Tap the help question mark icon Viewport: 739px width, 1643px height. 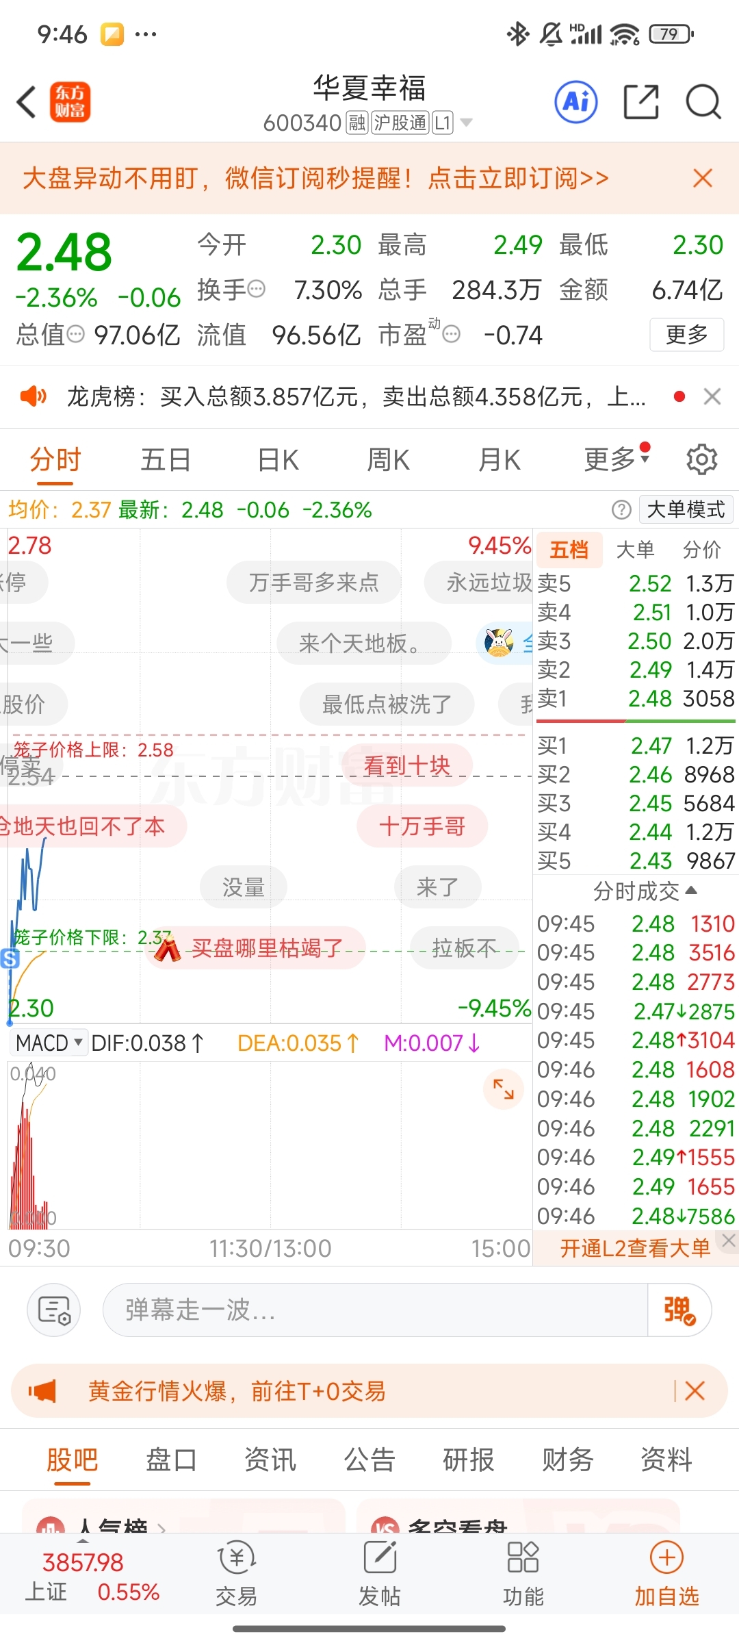pyautogui.click(x=621, y=509)
